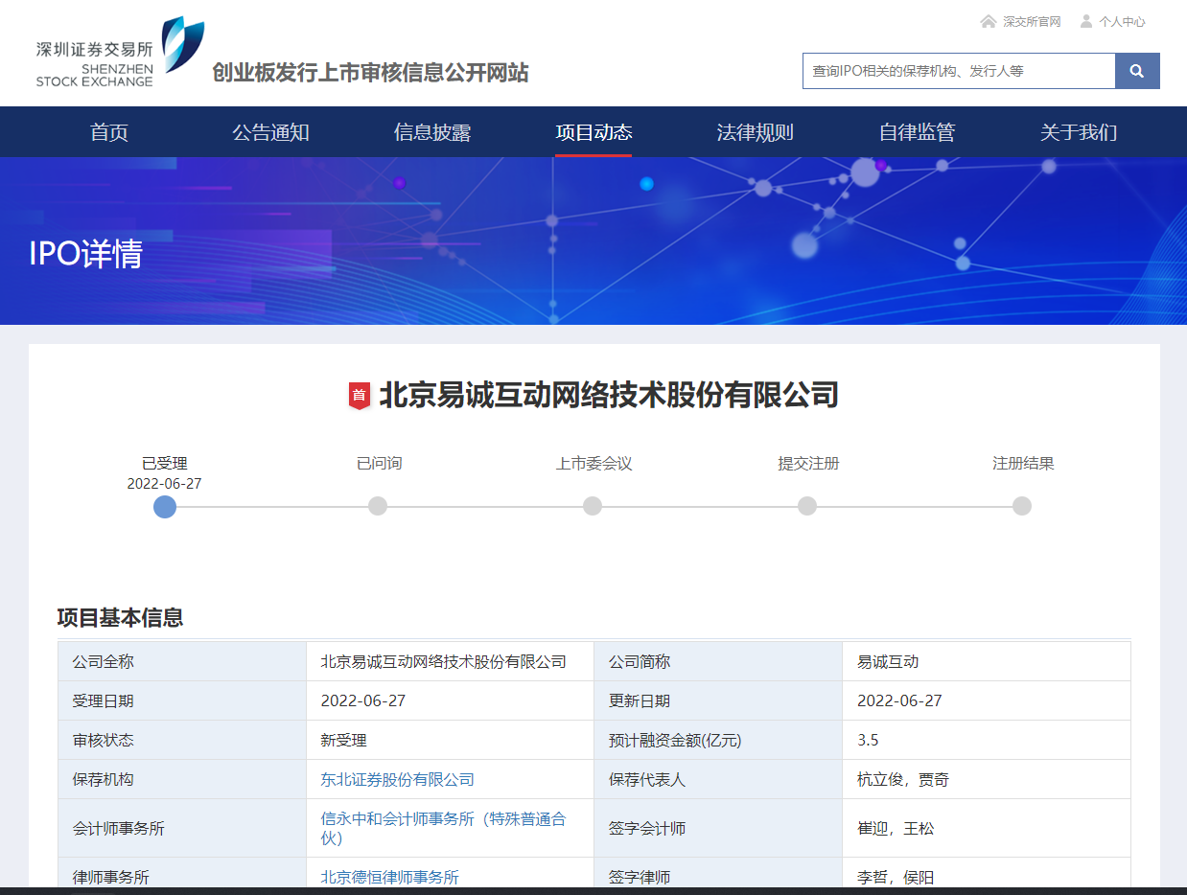The image size is (1187, 895).
Task: Click the 审核状态 value 新受理
Action: (x=343, y=741)
